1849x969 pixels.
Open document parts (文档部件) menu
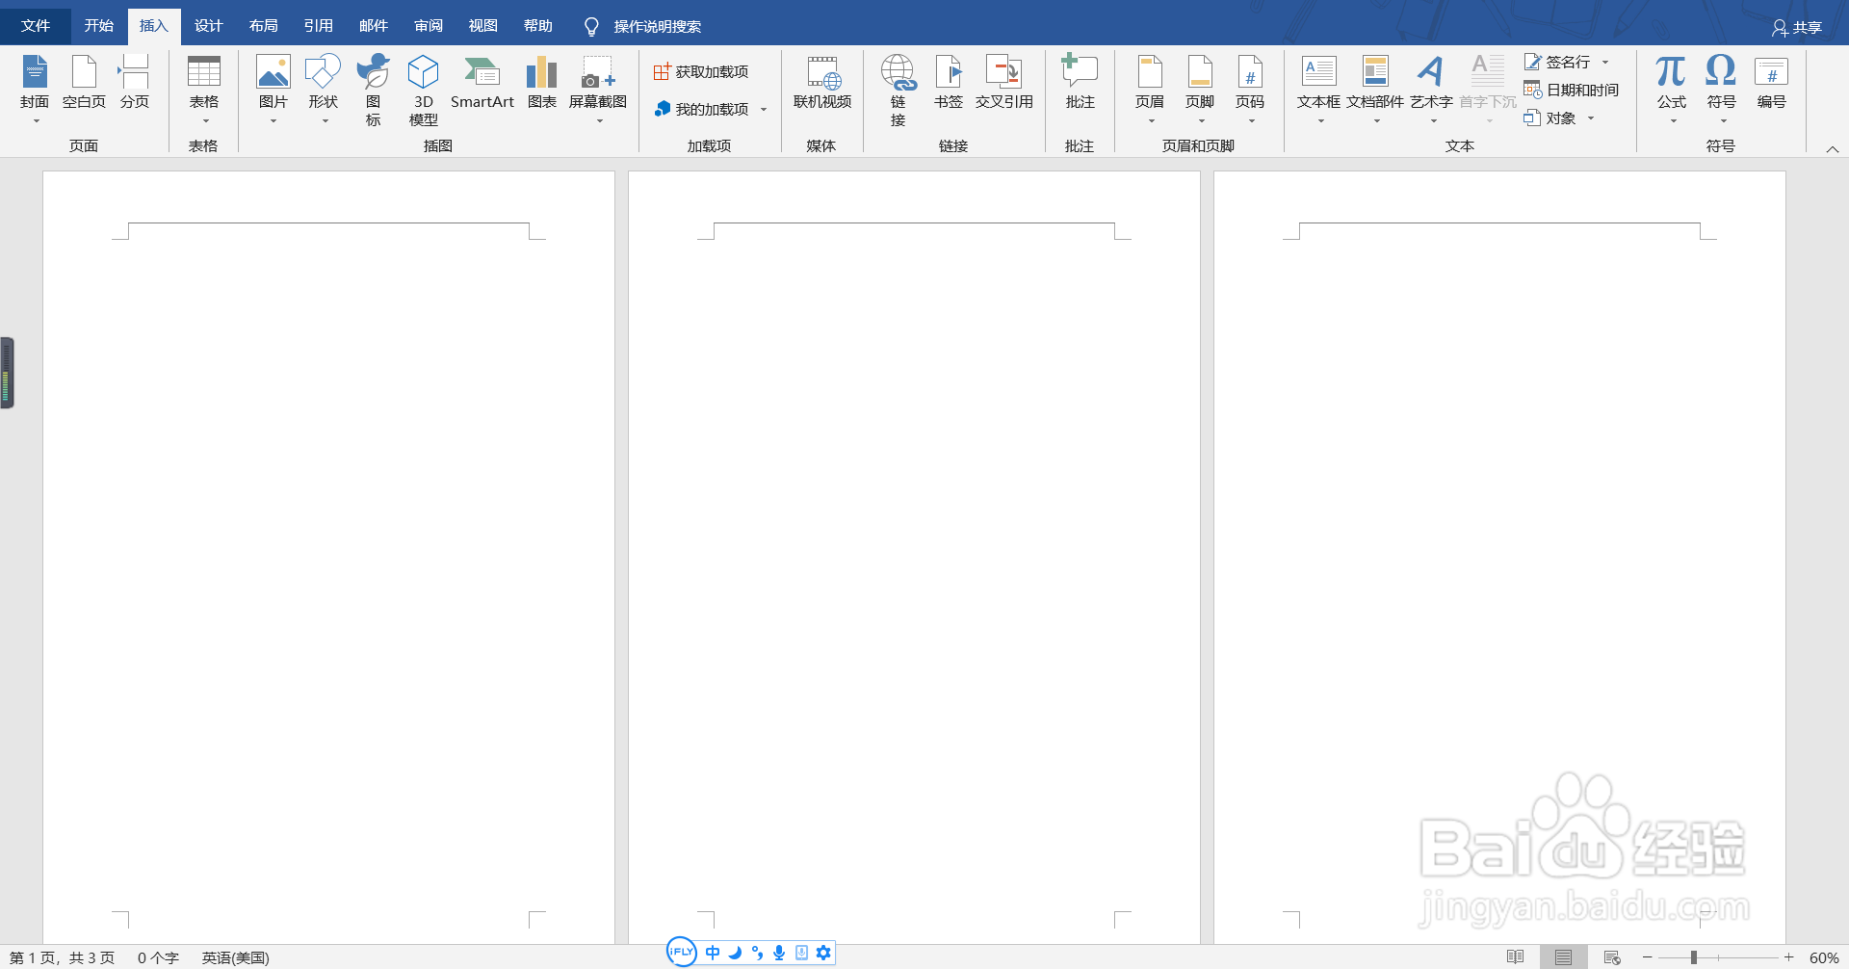(1375, 89)
